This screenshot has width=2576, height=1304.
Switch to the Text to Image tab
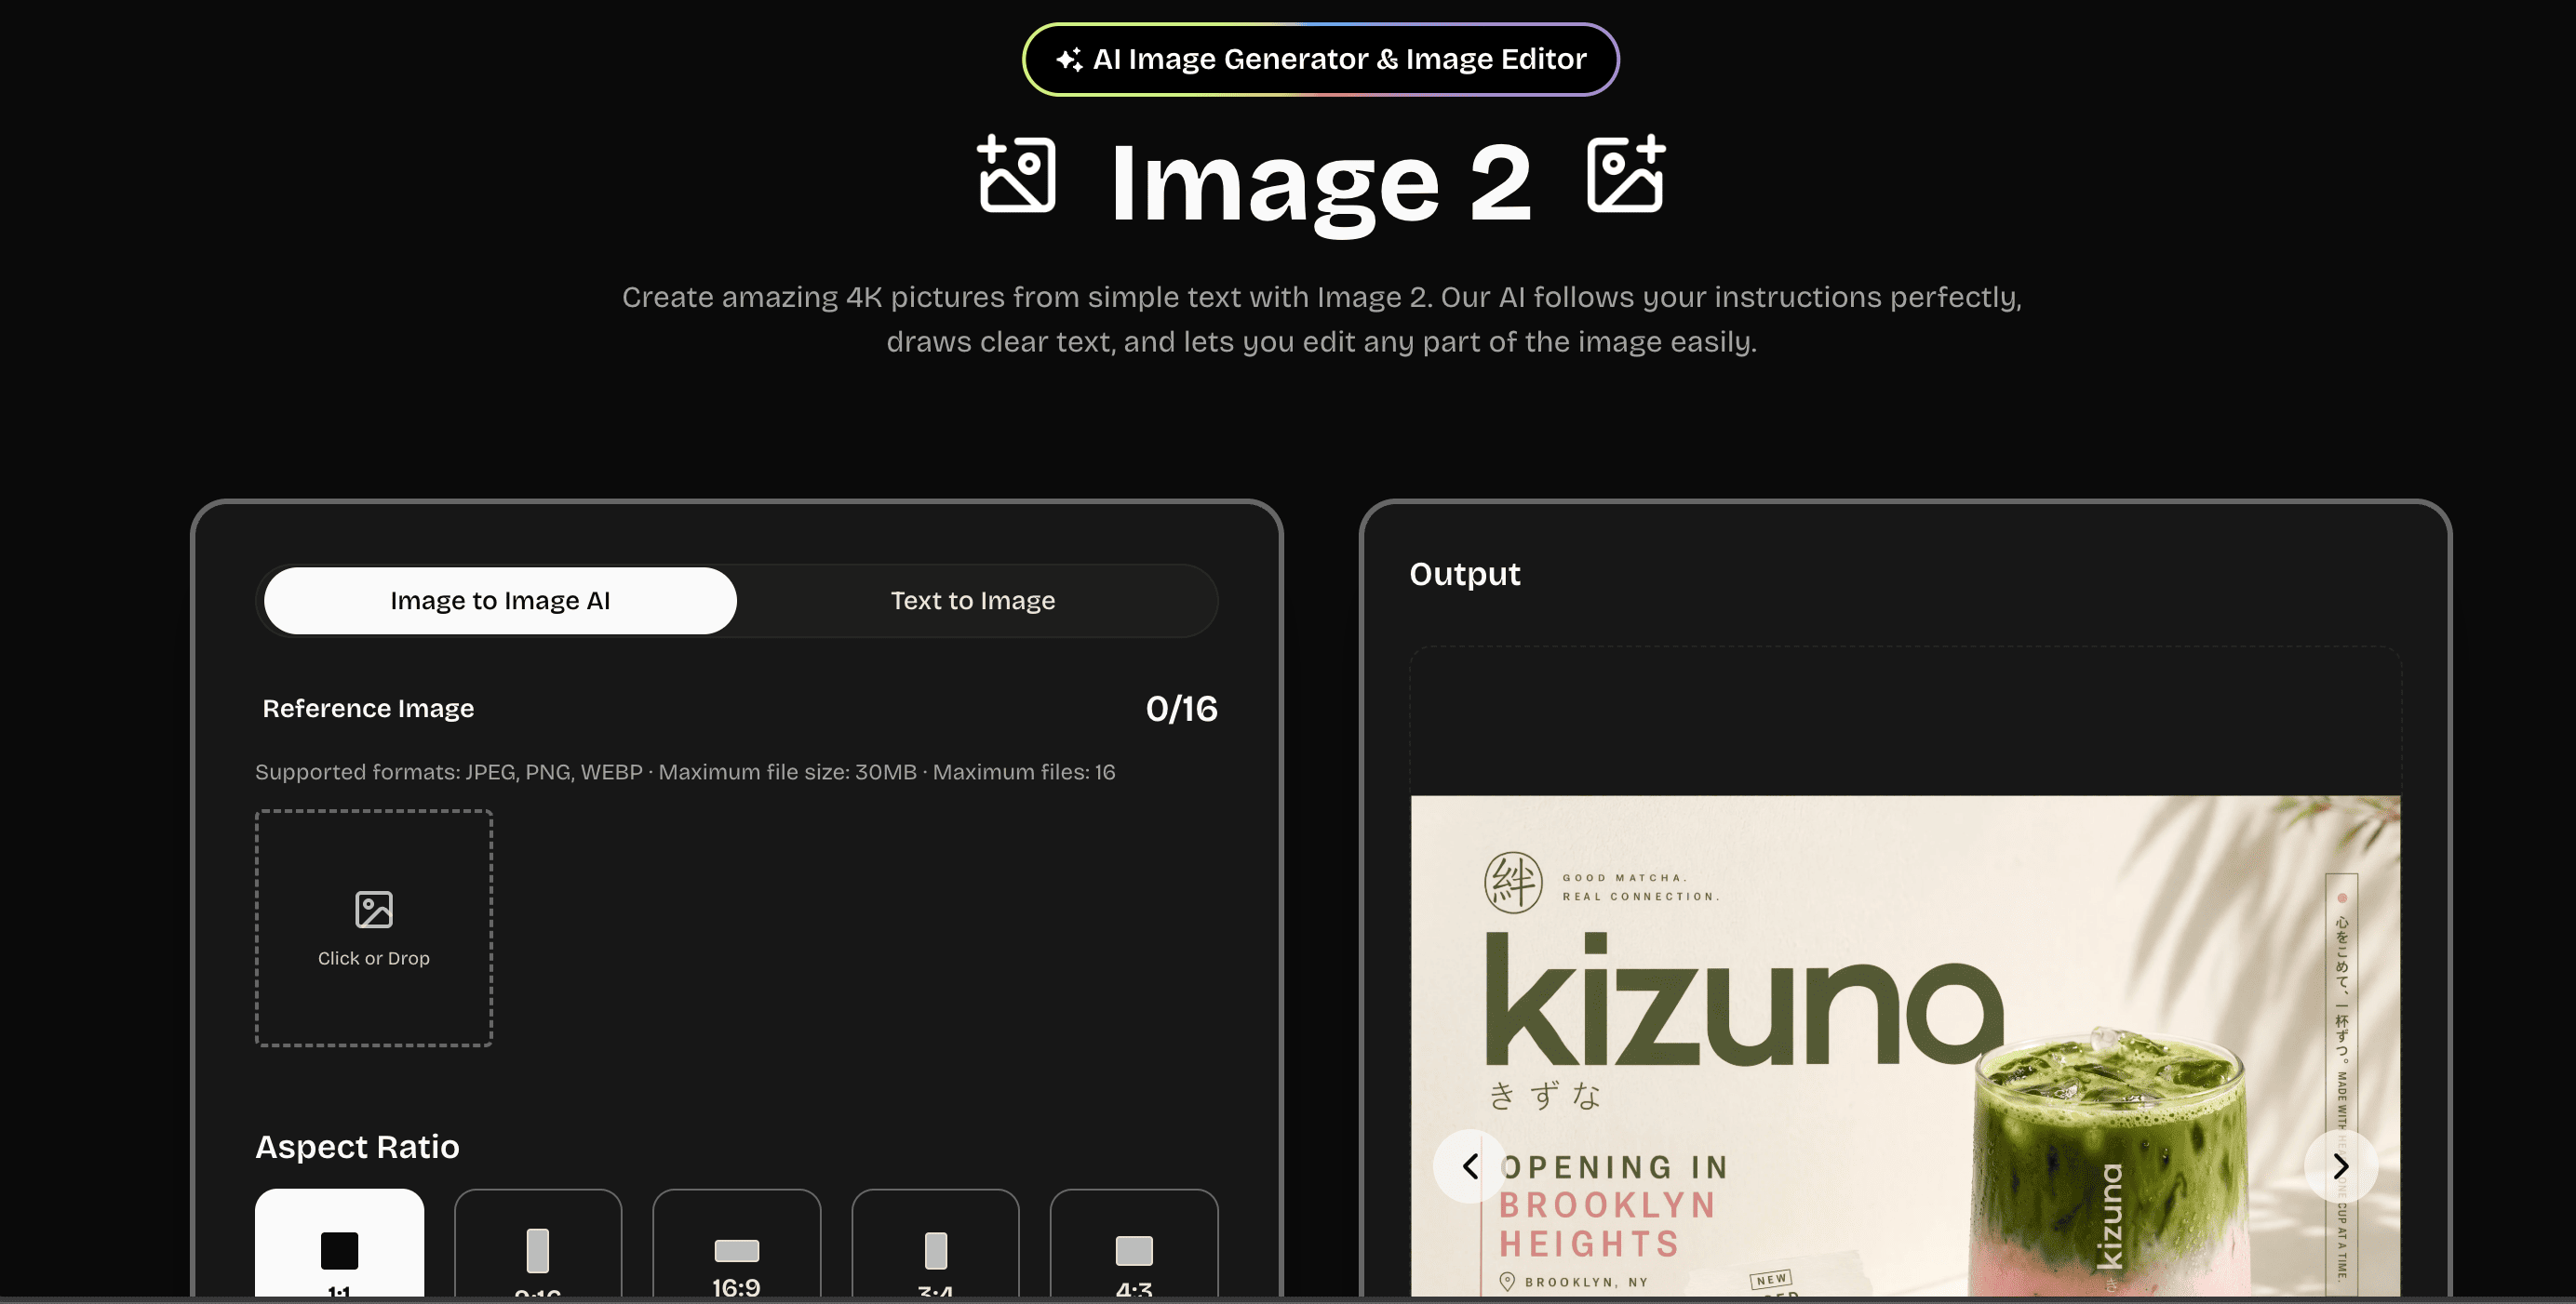point(972,601)
